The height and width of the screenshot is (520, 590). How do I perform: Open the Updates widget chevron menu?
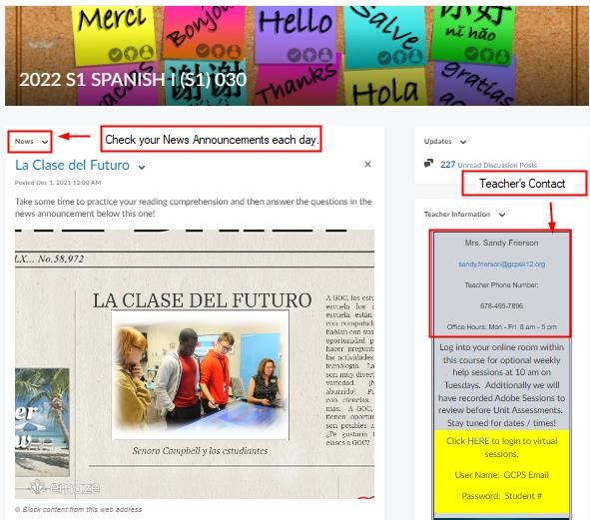coord(463,142)
